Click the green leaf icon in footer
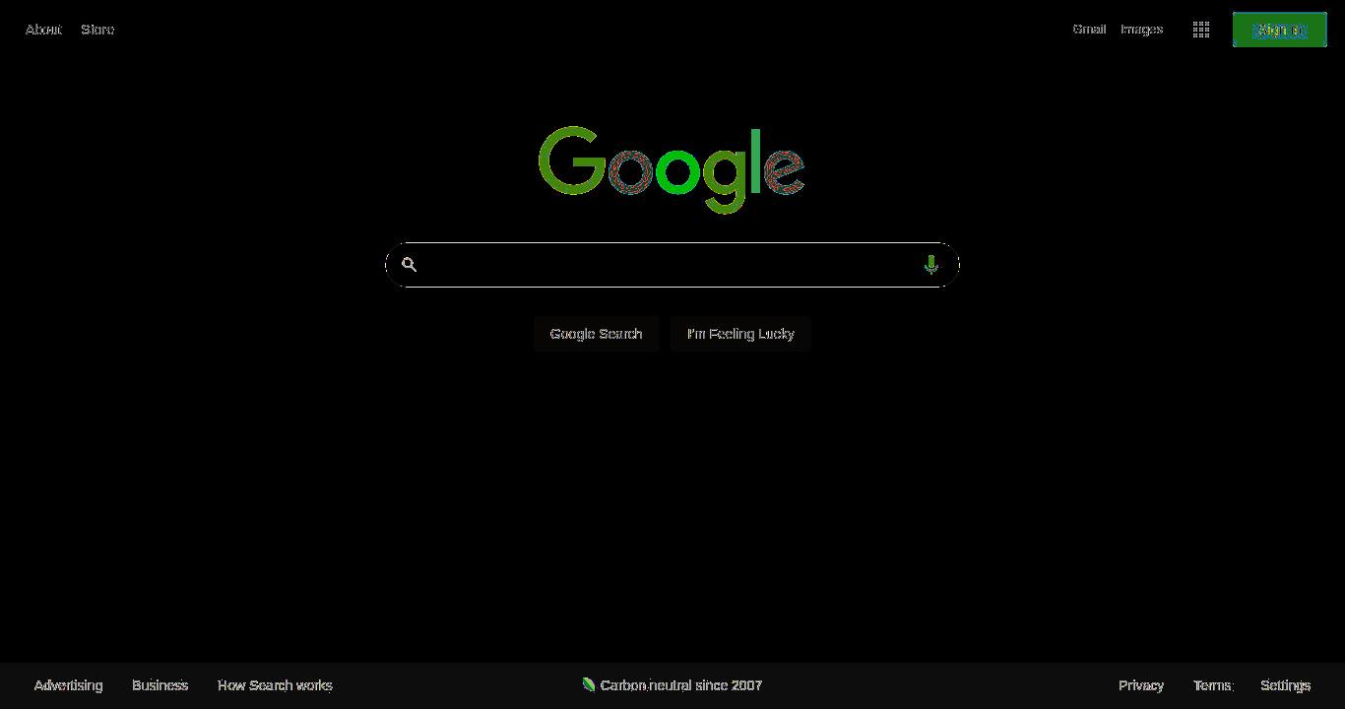This screenshot has height=709, width=1345. (588, 684)
